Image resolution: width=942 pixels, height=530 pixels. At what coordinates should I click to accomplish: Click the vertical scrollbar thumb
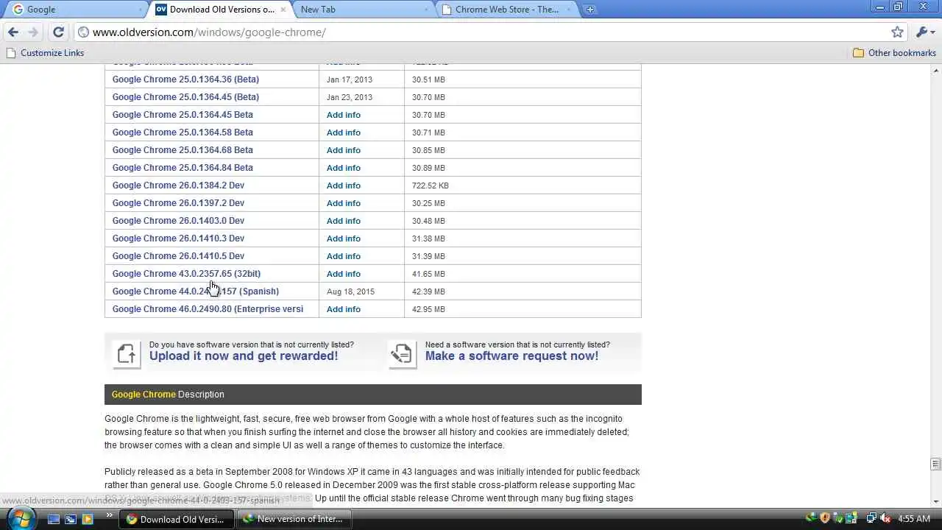point(936,464)
